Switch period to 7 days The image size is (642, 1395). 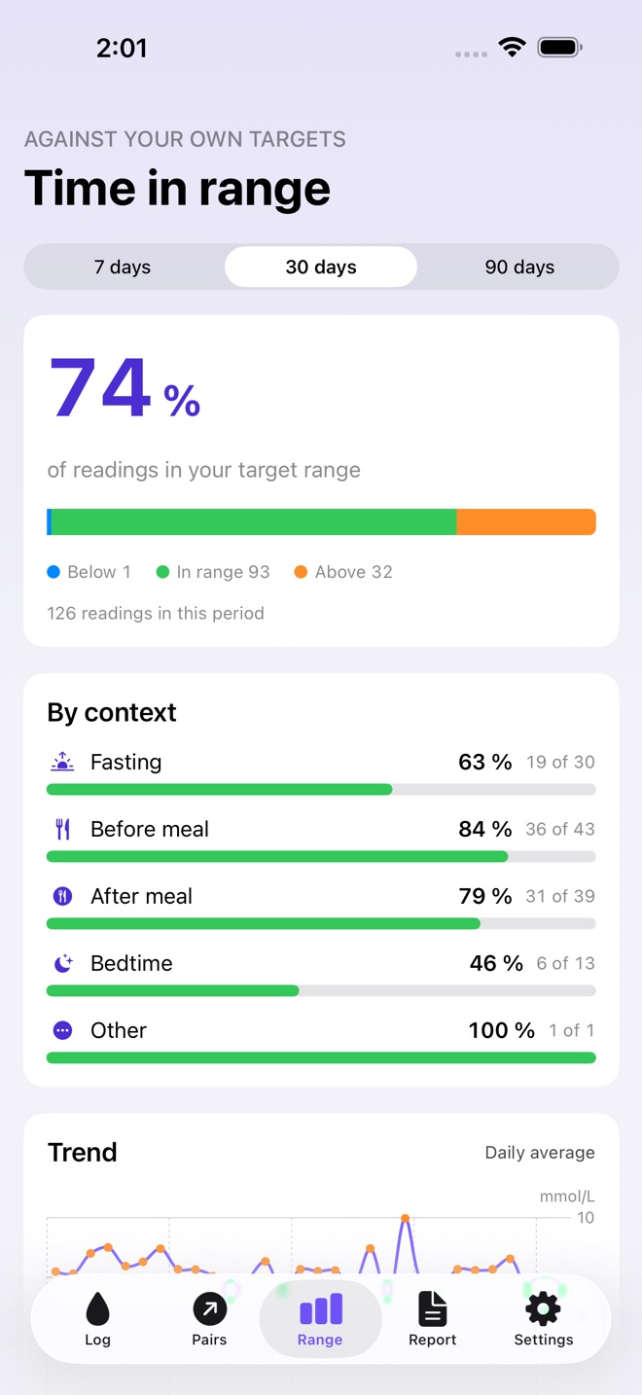coord(123,267)
